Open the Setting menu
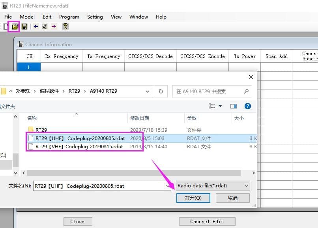The height and width of the screenshot is (228, 318). (95, 17)
